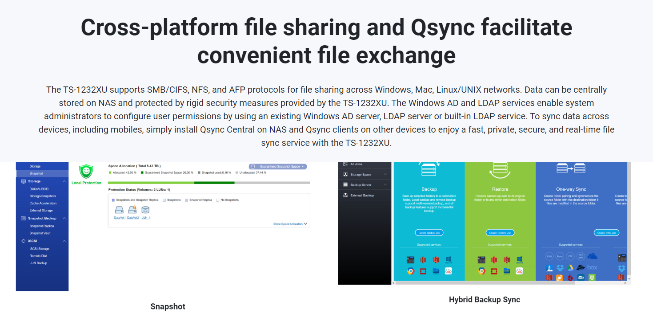
Task: Click the Create Sync Job button
Action: point(606,233)
